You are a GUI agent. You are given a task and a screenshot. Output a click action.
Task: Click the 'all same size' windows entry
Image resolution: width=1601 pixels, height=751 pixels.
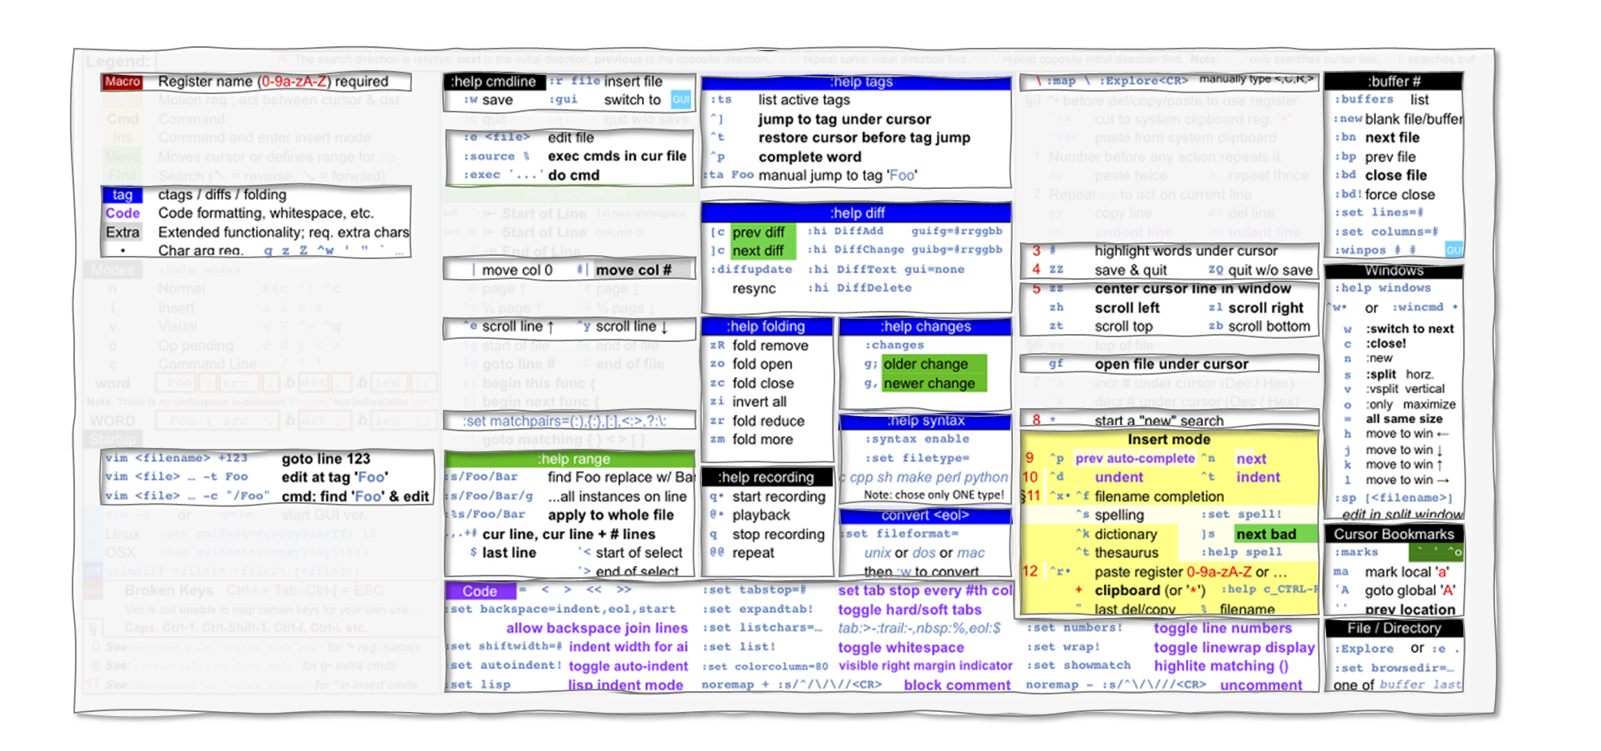point(1403,419)
